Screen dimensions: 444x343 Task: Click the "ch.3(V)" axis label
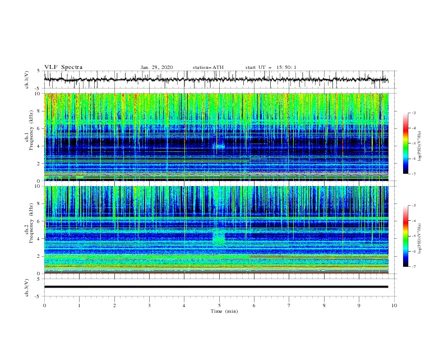click(x=27, y=288)
